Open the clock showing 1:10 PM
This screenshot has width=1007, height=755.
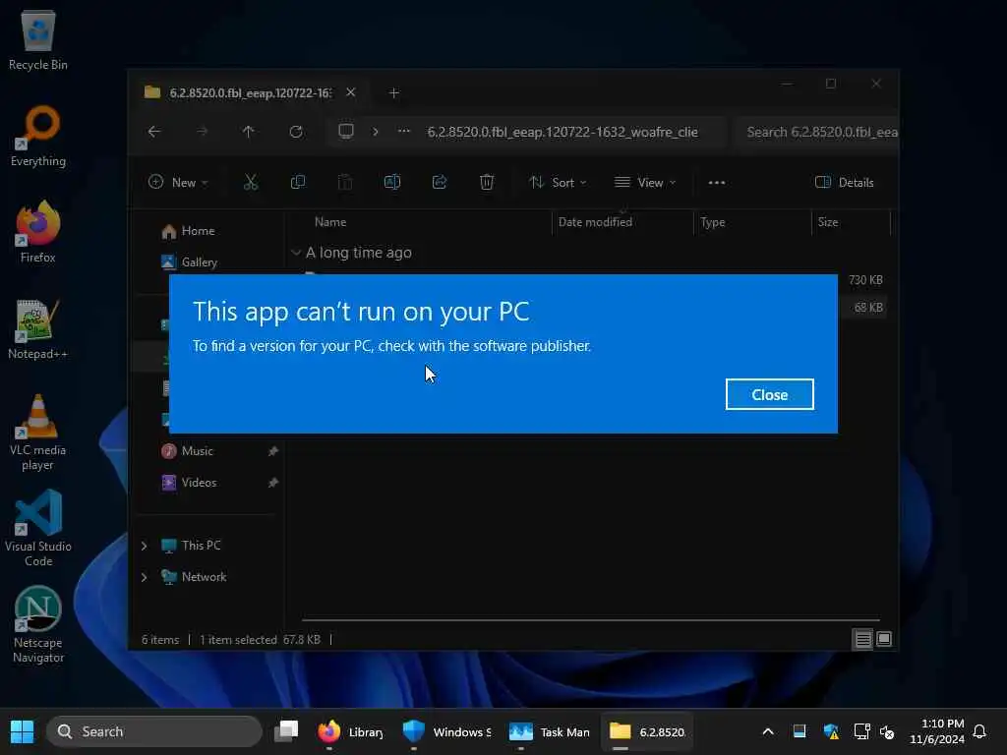coord(936,731)
